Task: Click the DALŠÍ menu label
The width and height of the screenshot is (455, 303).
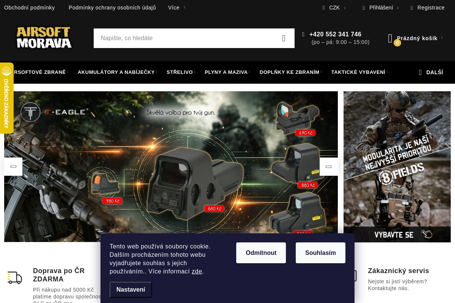Action: pos(435,72)
